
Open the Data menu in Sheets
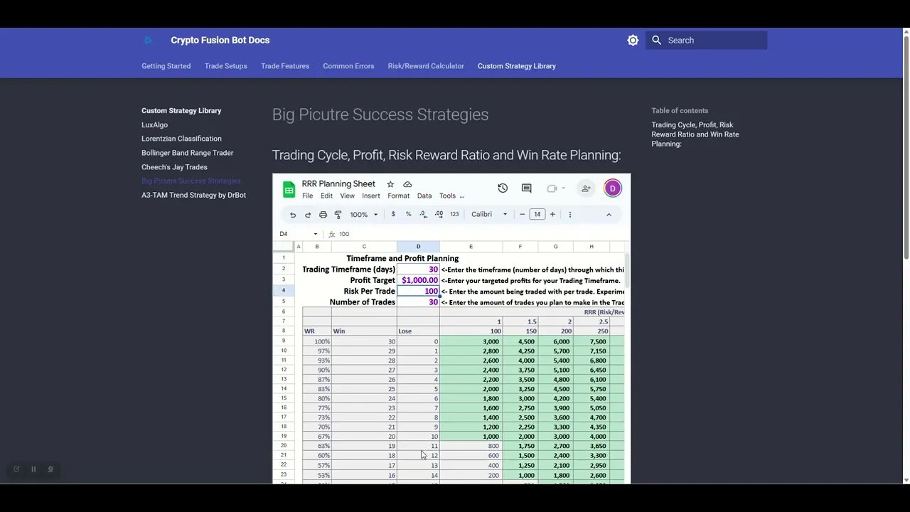[424, 196]
